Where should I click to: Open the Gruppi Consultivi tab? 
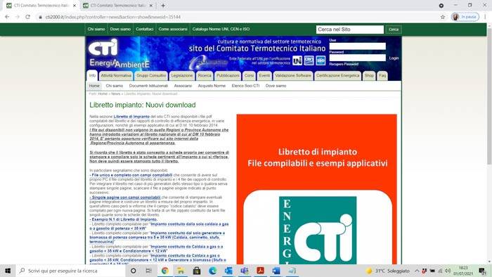click(x=151, y=76)
